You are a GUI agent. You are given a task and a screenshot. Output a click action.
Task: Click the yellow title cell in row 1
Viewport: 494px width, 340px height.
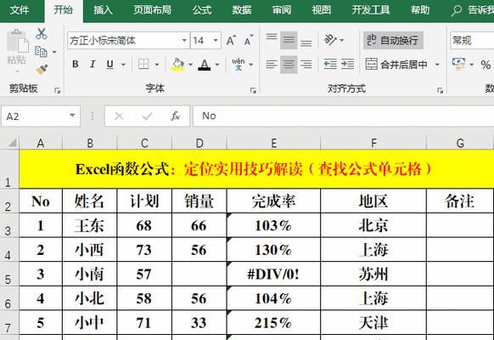(256, 169)
